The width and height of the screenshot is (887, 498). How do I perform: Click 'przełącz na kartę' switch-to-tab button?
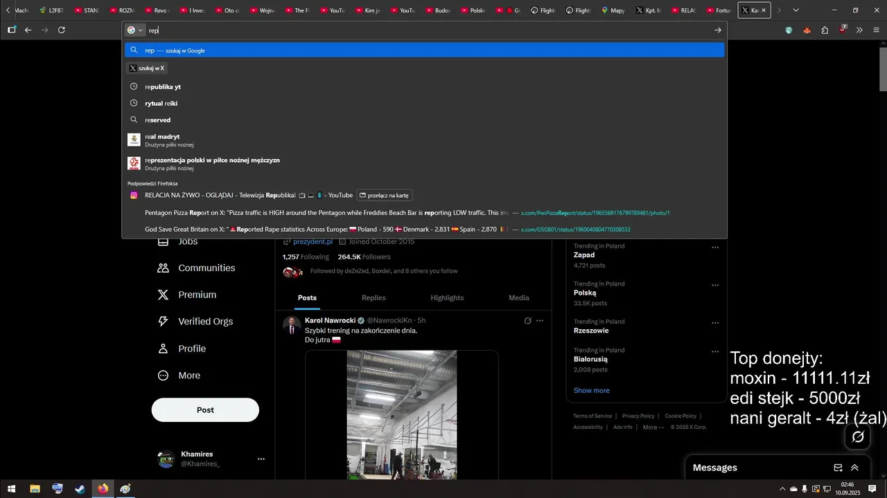click(x=385, y=195)
